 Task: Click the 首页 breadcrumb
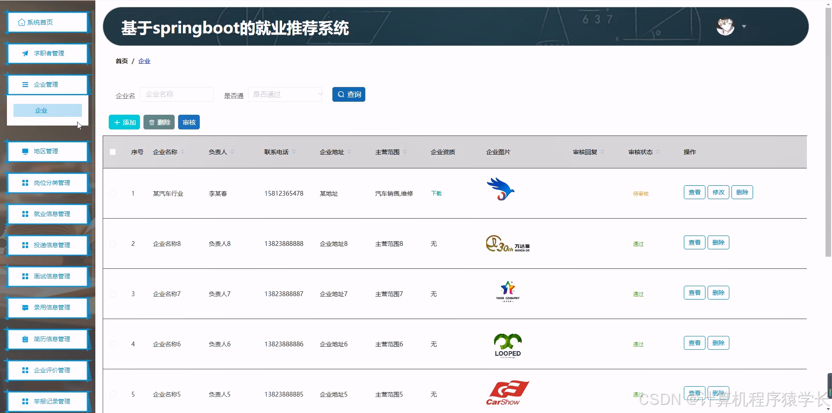click(122, 61)
